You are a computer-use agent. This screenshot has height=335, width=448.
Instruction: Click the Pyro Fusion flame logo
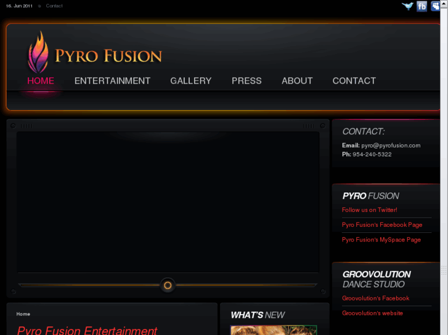[x=38, y=52]
